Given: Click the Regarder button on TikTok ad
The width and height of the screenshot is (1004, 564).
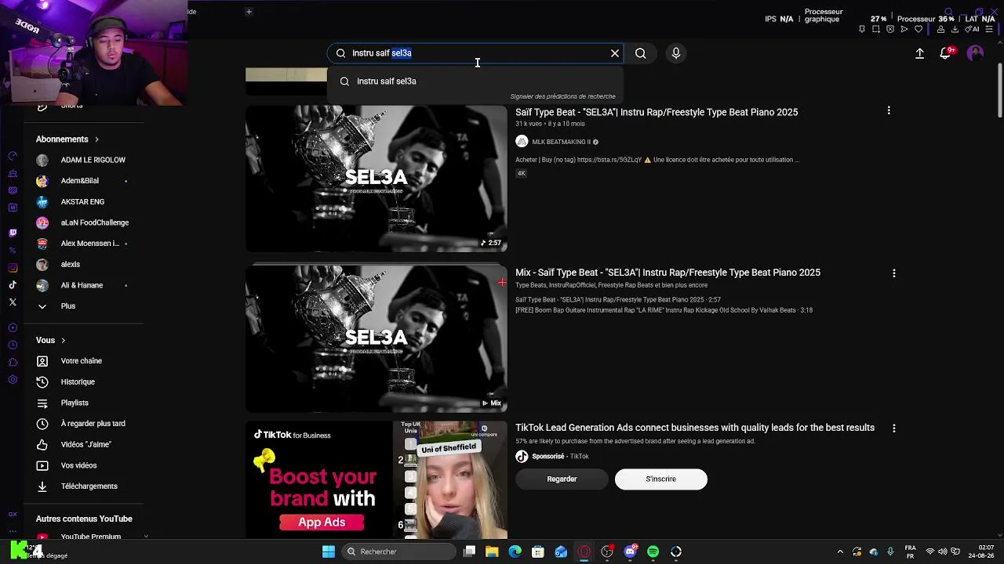Looking at the screenshot, I should [562, 479].
